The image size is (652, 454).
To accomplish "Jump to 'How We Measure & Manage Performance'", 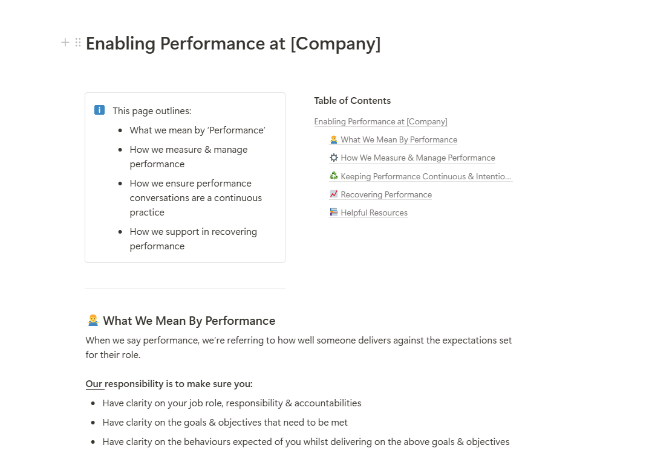I will click(x=417, y=158).
